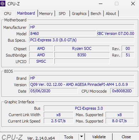Click the LPCIO SMSC field
The image size is (139, 140).
[x=41, y=61]
